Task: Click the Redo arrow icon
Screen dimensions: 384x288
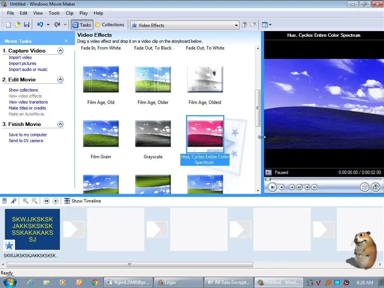Action: coord(57,24)
